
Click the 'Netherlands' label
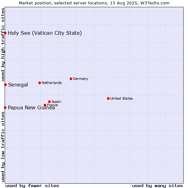click(52, 83)
